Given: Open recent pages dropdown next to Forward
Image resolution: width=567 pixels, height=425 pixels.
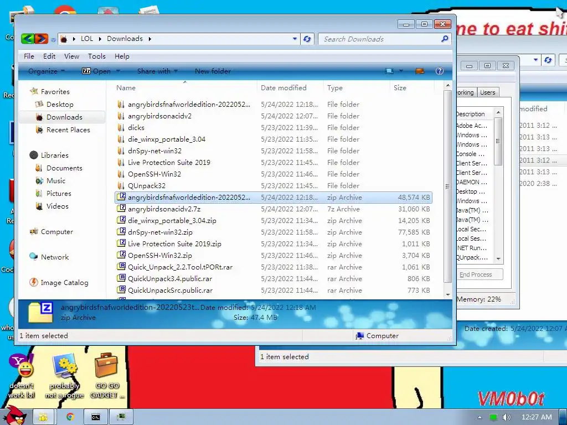Looking at the screenshot, I should (53, 39).
